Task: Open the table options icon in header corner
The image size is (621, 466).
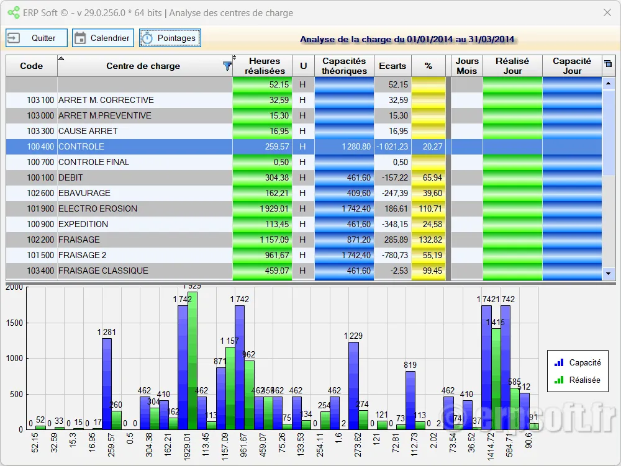Action: tap(607, 63)
